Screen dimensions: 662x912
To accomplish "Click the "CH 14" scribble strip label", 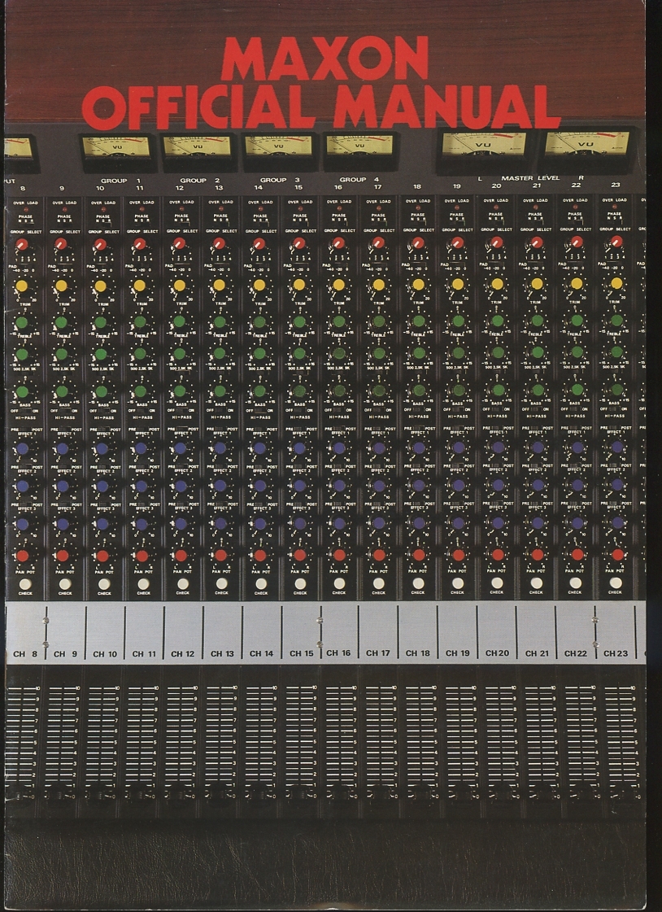I will pos(261,653).
